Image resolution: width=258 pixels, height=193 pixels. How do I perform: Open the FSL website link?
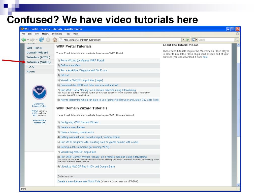pyautogui.click(x=35, y=116)
